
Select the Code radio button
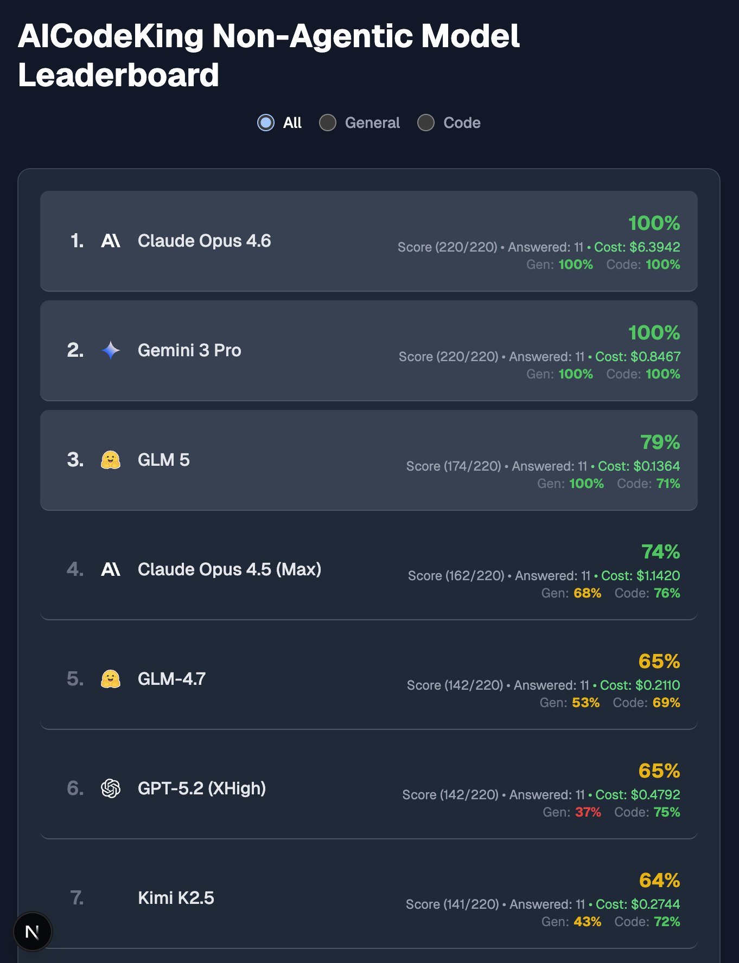pos(426,123)
